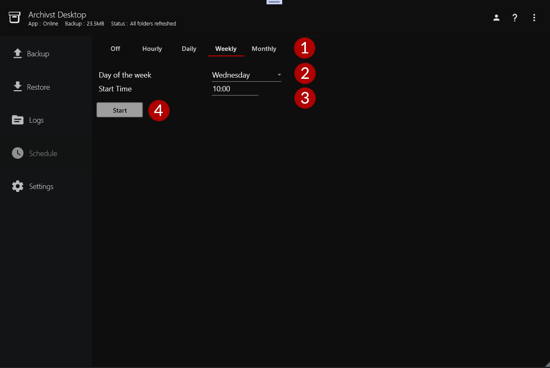Screen dimensions: 550x368
Task: Click the Logs folder icon
Action: pyautogui.click(x=18, y=120)
